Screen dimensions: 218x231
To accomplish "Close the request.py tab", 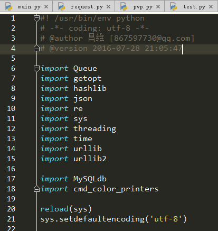I will click(x=108, y=7).
